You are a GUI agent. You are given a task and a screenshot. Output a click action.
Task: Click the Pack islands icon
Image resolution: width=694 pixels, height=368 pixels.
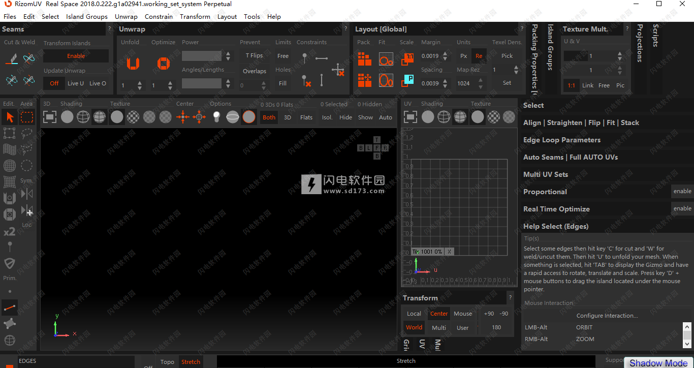[x=364, y=59]
